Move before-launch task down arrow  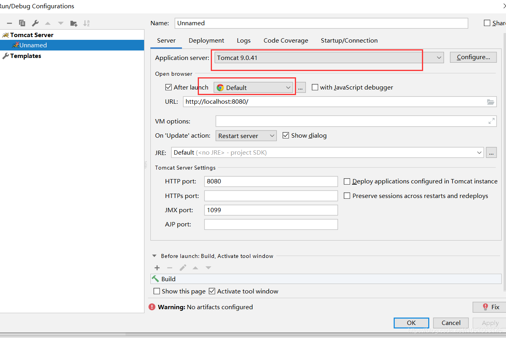tap(208, 268)
